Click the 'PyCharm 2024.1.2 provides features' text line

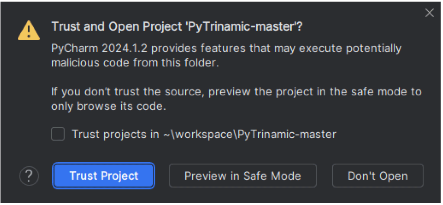(226, 48)
